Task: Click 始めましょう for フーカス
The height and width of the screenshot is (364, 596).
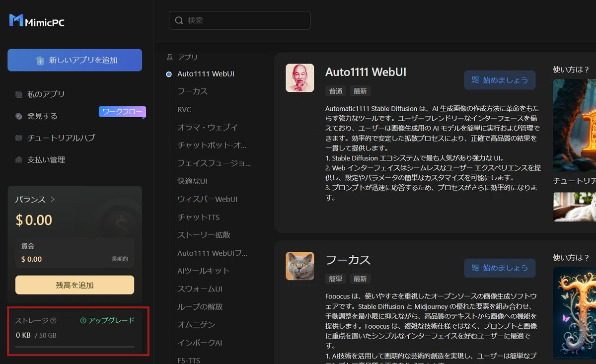Action: click(x=500, y=268)
